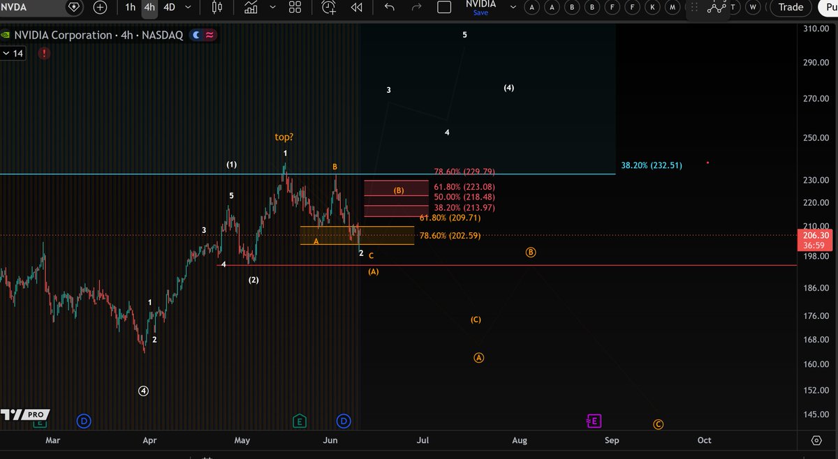Select the 78.60% (229.79) Fibonacci label
Image resolution: width=838 pixels, height=459 pixels.
point(464,172)
